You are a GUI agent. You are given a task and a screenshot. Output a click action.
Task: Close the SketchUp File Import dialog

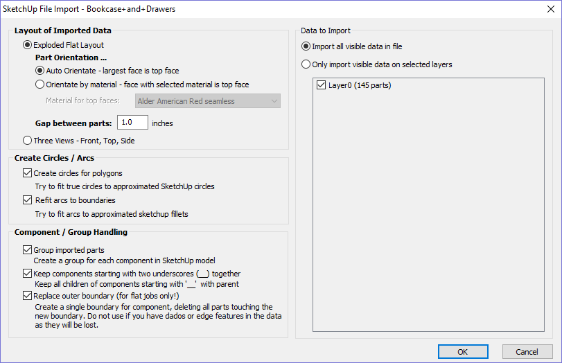coord(551,9)
